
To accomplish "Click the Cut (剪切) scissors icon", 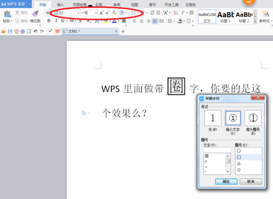I will click(17, 13).
